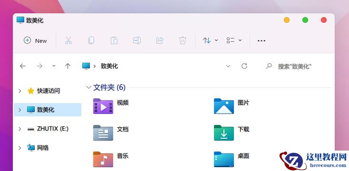Click the Paste clipboard icon

coord(114,40)
